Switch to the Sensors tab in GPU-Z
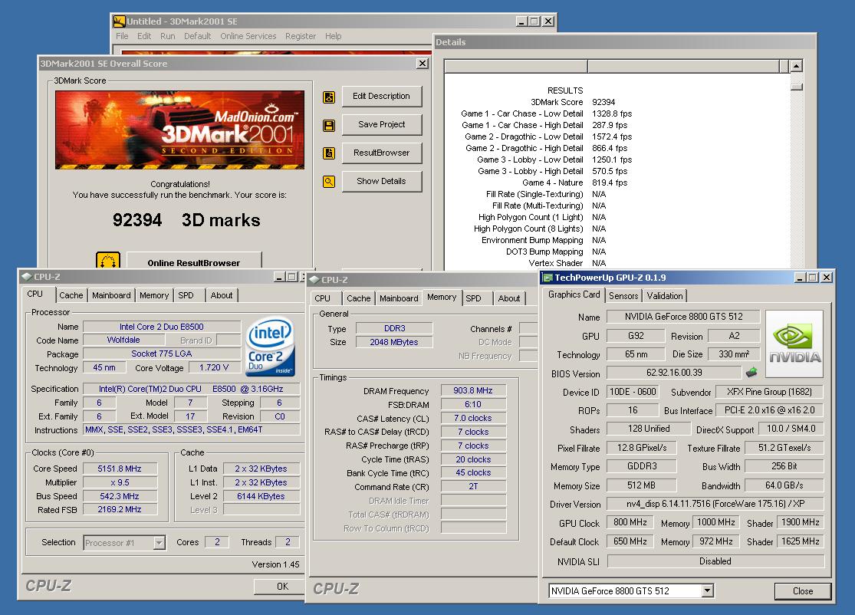 click(623, 295)
